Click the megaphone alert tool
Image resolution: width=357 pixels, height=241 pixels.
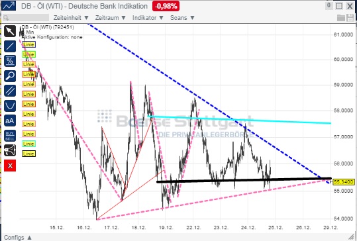[10, 150]
